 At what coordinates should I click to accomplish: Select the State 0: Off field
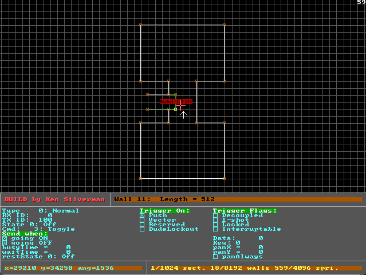(x=29, y=225)
